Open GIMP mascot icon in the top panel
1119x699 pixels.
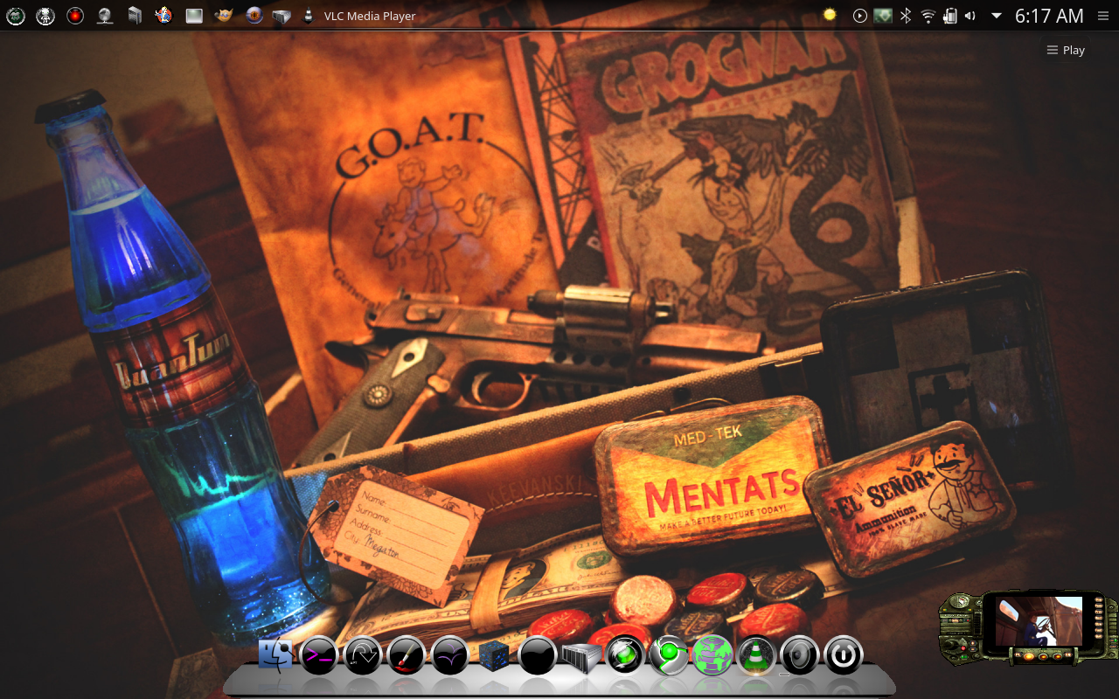[x=224, y=16]
